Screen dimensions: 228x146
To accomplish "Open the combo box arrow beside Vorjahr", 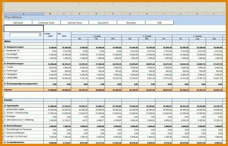I will click(40, 35).
